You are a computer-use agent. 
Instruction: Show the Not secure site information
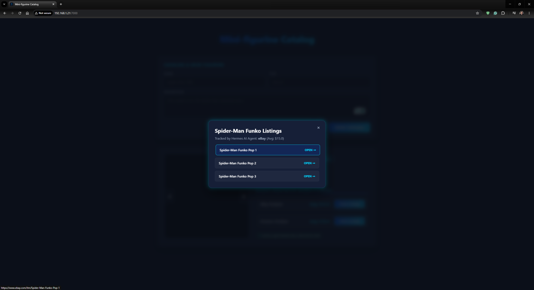(43, 13)
